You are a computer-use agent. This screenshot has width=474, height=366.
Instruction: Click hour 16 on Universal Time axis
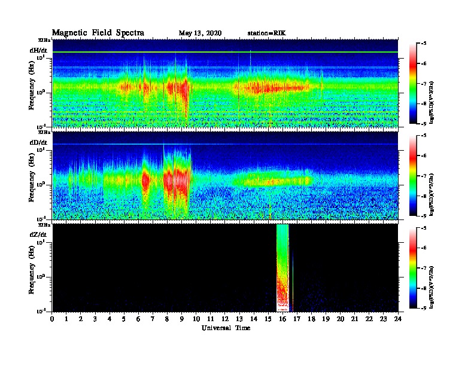[x=282, y=319]
